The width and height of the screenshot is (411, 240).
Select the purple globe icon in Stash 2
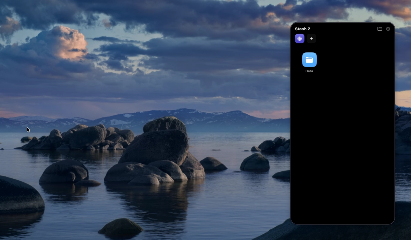click(x=299, y=39)
